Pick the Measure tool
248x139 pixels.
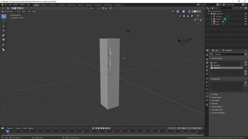[x=3, y=49]
